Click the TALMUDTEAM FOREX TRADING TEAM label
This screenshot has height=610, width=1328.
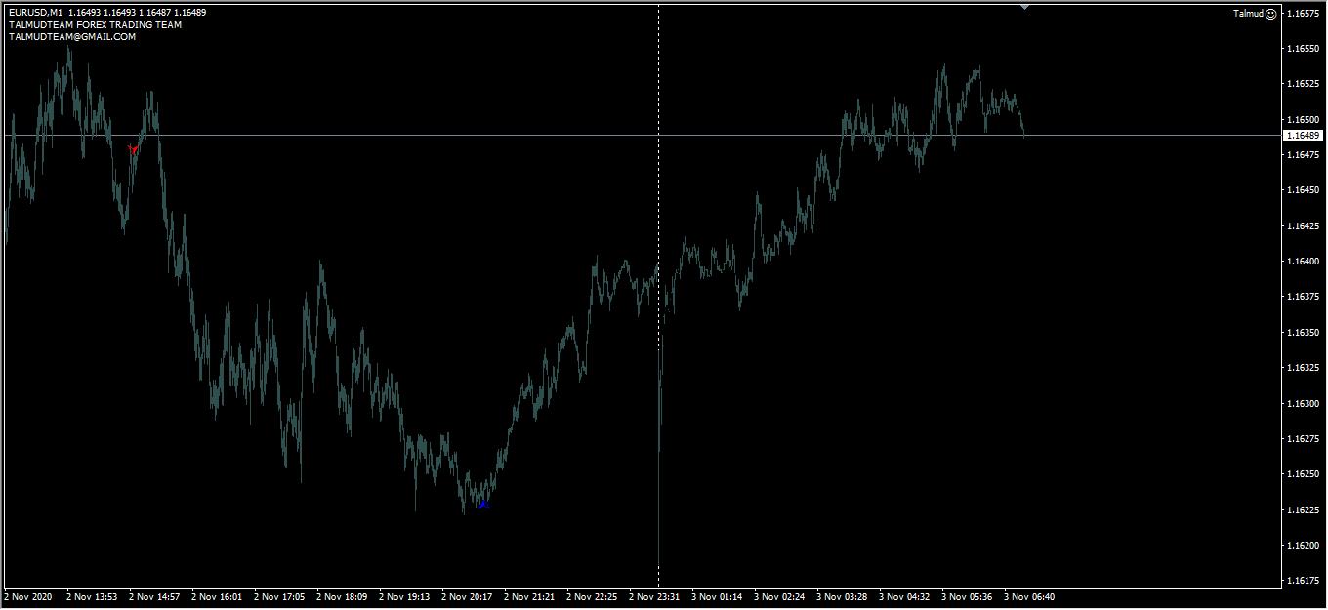tap(95, 25)
